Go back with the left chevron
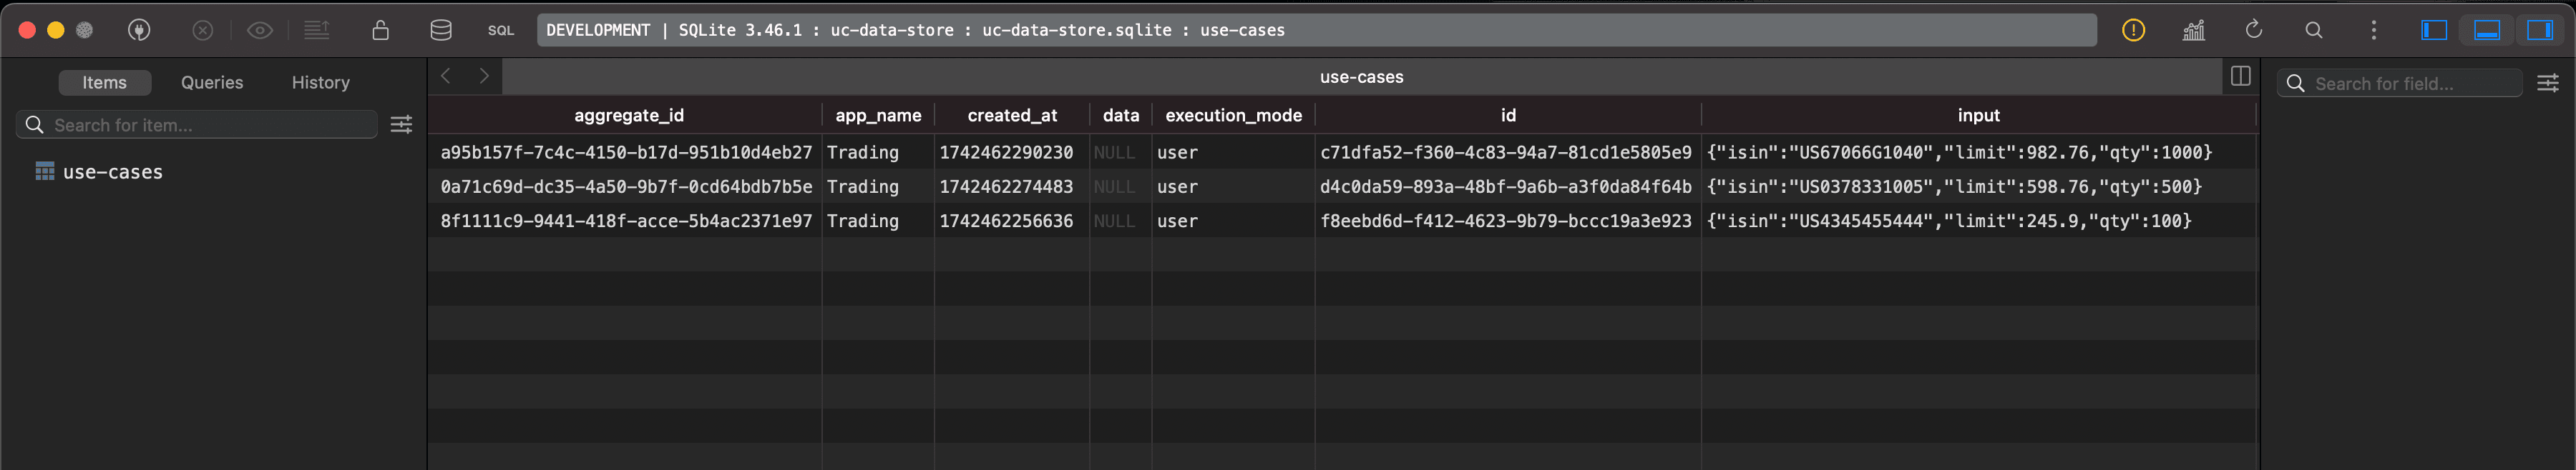This screenshot has height=470, width=2576. click(x=447, y=76)
